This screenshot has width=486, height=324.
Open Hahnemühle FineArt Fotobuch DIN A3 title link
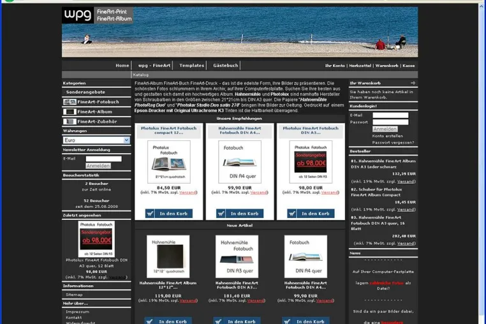click(x=237, y=285)
